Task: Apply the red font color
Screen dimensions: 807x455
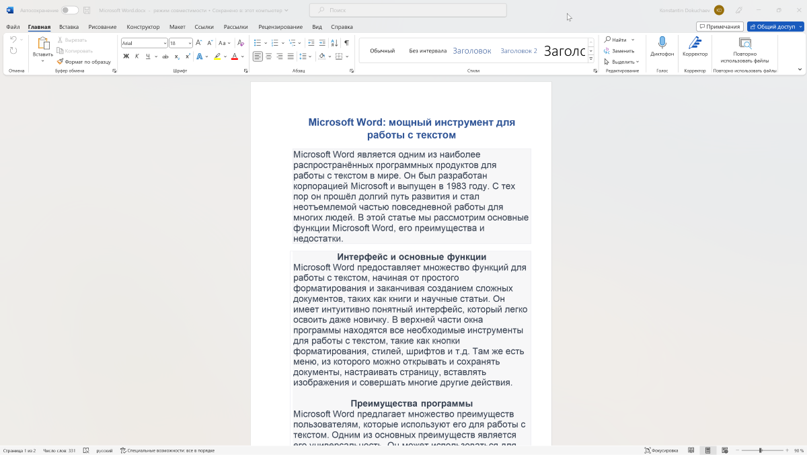Action: (235, 56)
